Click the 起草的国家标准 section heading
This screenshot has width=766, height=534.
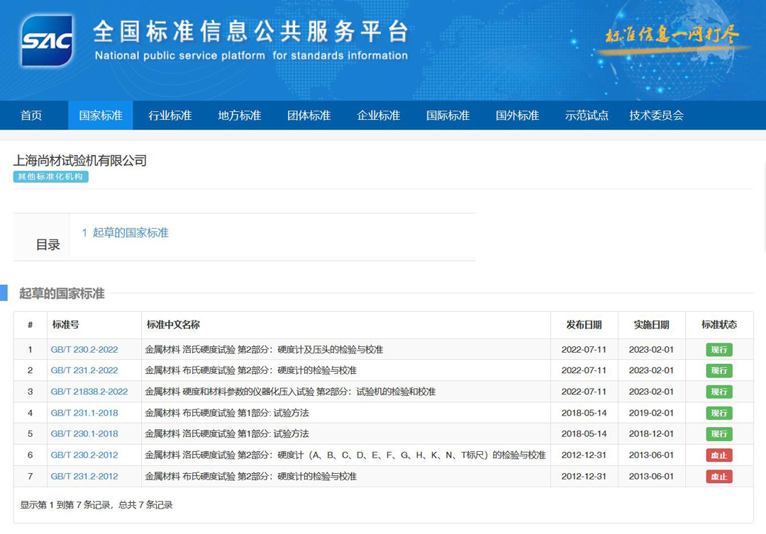click(62, 294)
